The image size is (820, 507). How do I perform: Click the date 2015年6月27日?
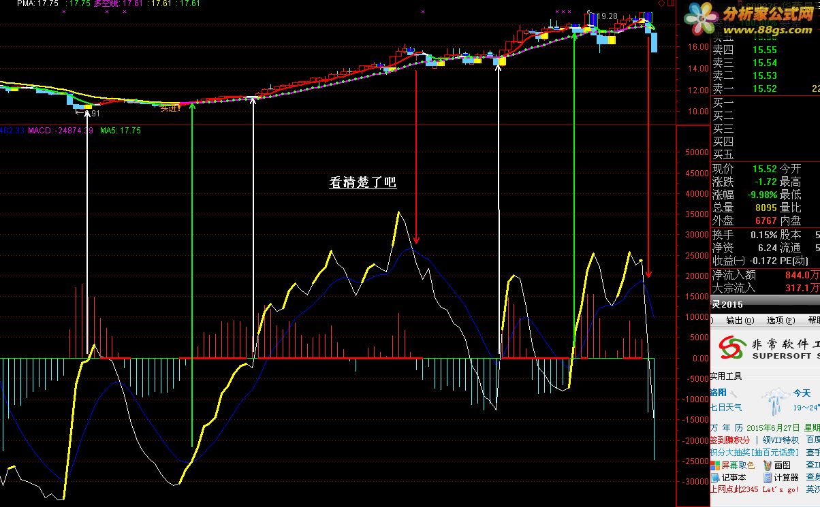(774, 427)
